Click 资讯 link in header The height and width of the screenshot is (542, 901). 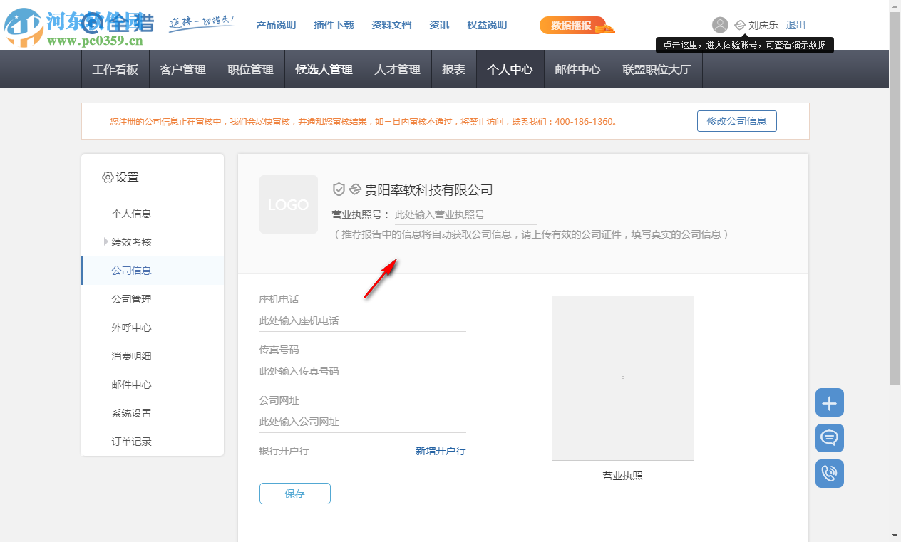(x=439, y=25)
